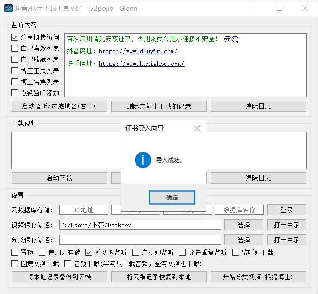Click 清除日志 in 下载视频 section
This screenshot has height=294, width=318.
(258, 178)
